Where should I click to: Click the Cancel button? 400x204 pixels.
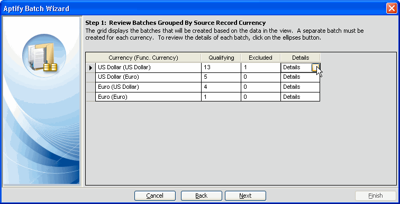(x=155, y=196)
